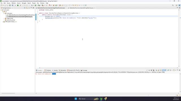
Task: Open the Project menu
Action: click(34, 3)
